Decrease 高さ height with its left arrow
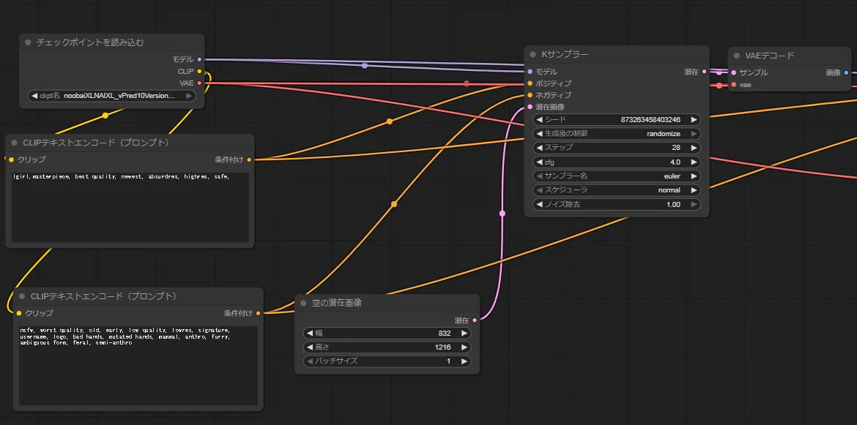The width and height of the screenshot is (857, 425). pyautogui.click(x=309, y=347)
